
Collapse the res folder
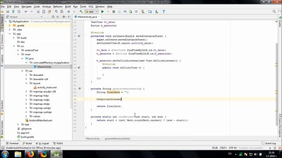click(x=22, y=71)
